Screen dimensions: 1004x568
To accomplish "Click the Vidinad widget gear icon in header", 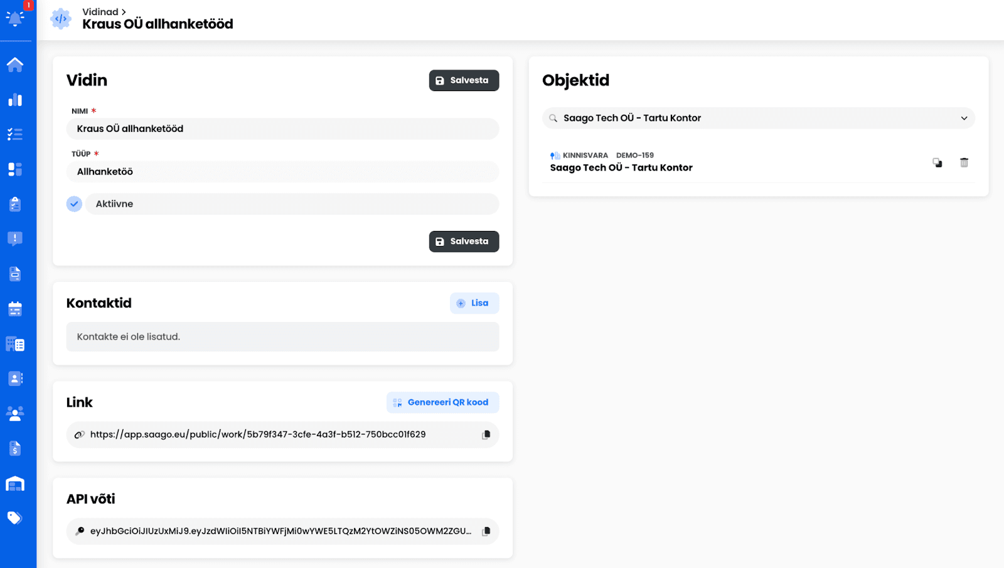I will click(x=61, y=19).
